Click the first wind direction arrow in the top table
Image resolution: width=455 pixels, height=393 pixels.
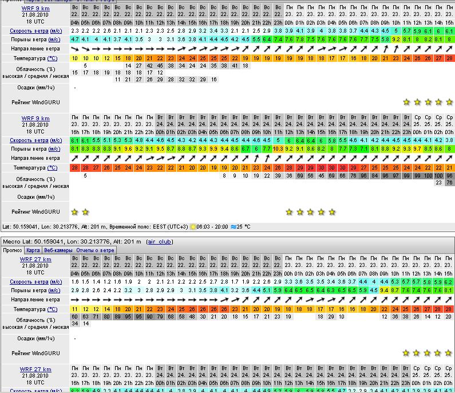coord(74,49)
